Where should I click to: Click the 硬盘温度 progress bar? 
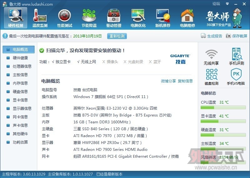[x=223, y=135]
